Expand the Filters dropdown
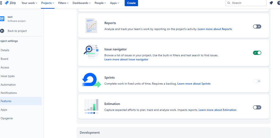The width and height of the screenshot is (280, 138). [63, 3]
